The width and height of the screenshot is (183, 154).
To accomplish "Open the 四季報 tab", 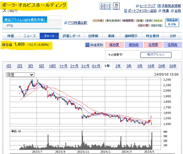I will coord(93,36).
